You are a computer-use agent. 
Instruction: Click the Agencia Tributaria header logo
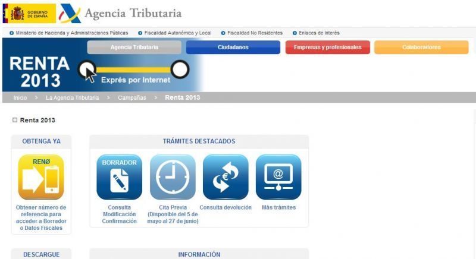(x=120, y=13)
